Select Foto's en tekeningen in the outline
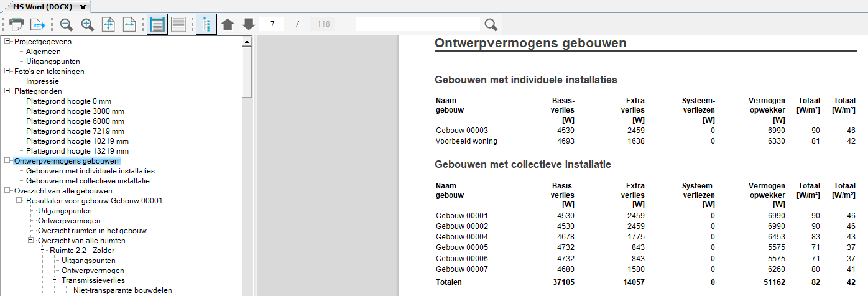The width and height of the screenshot is (868, 296). pos(49,72)
